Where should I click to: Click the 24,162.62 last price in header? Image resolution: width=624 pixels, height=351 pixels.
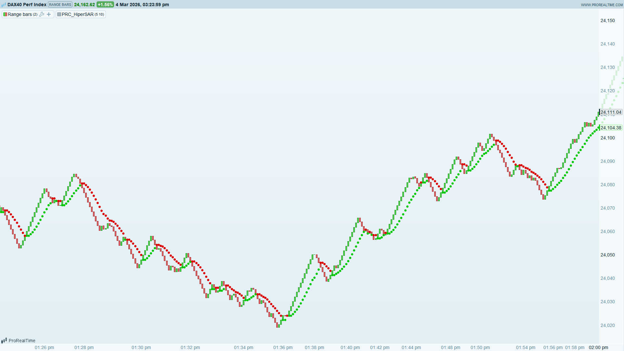click(x=84, y=5)
